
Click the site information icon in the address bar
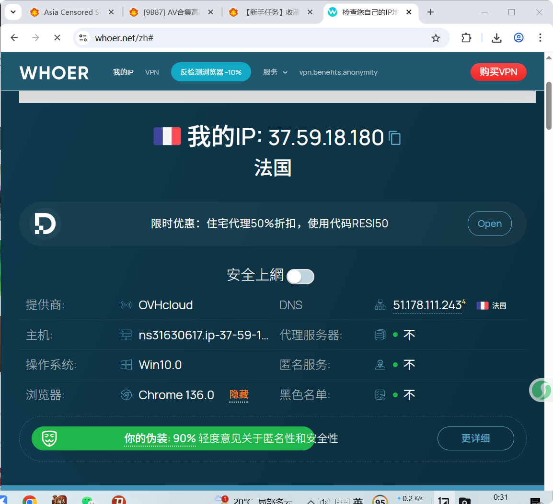point(83,38)
